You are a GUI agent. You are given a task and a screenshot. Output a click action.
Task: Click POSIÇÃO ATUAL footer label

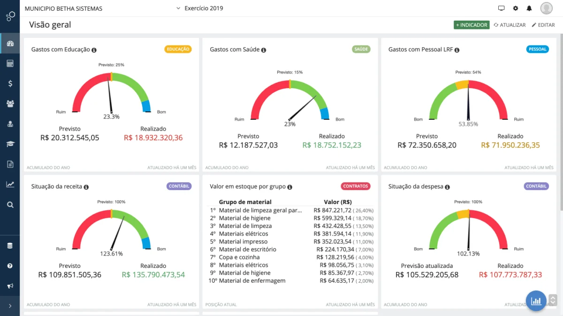tap(221, 305)
